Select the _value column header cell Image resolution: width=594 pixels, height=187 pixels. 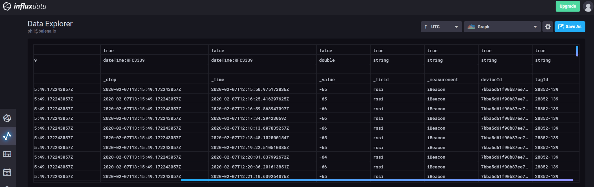point(327,80)
